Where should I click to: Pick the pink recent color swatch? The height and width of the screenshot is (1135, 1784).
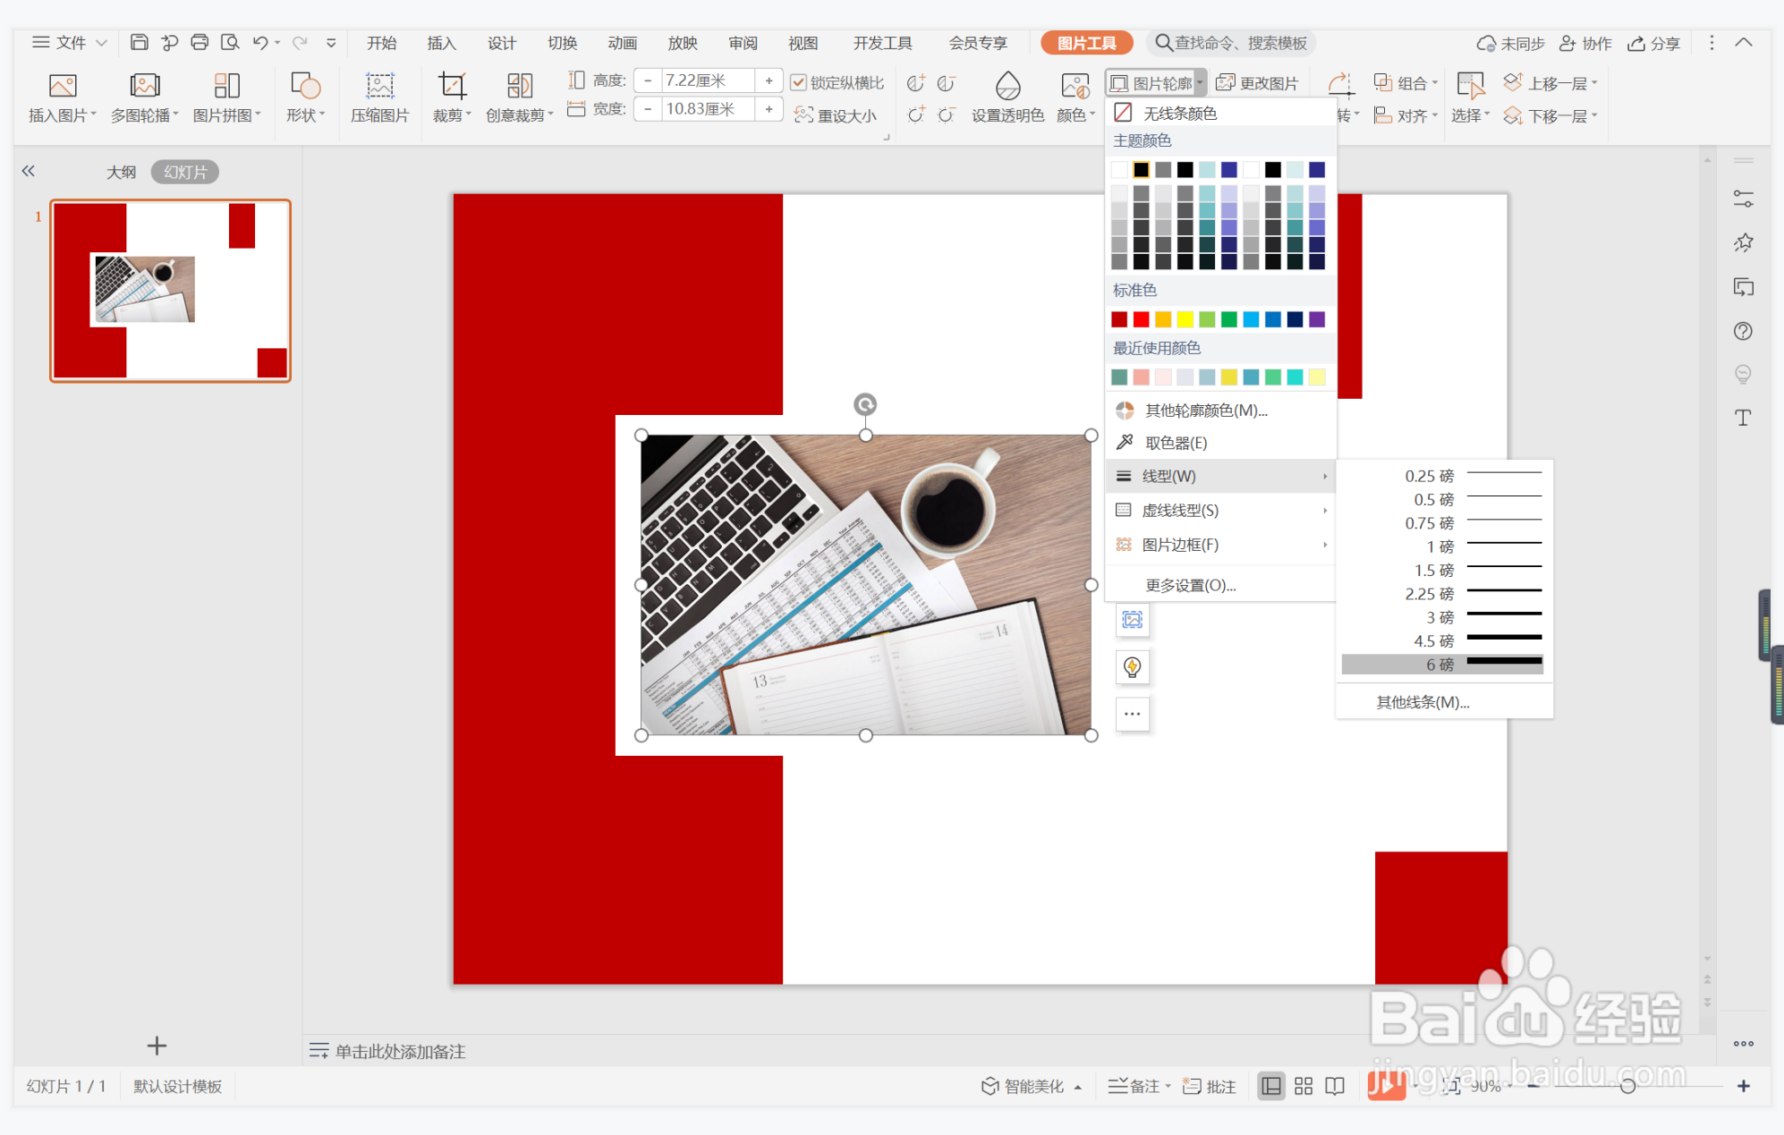point(1141,377)
